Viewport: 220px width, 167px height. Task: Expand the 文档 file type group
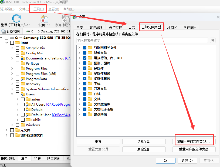[x=79, y=99]
